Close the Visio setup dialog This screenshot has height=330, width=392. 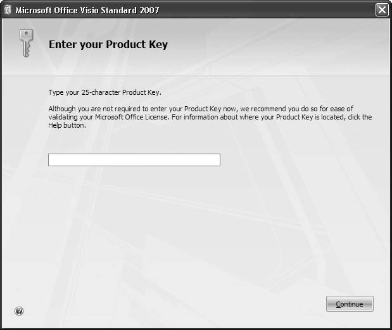click(381, 9)
